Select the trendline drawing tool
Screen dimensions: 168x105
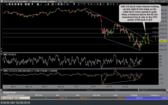[81, 4]
